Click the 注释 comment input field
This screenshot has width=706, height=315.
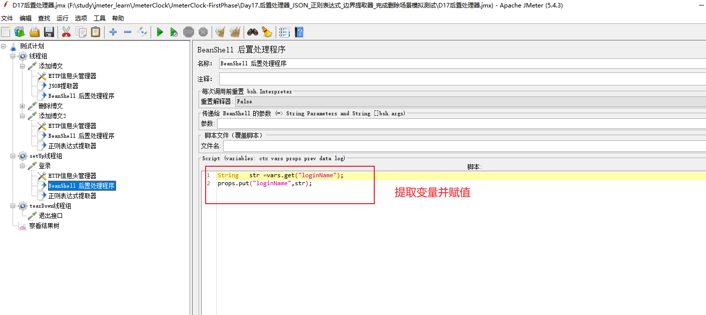coord(462,79)
